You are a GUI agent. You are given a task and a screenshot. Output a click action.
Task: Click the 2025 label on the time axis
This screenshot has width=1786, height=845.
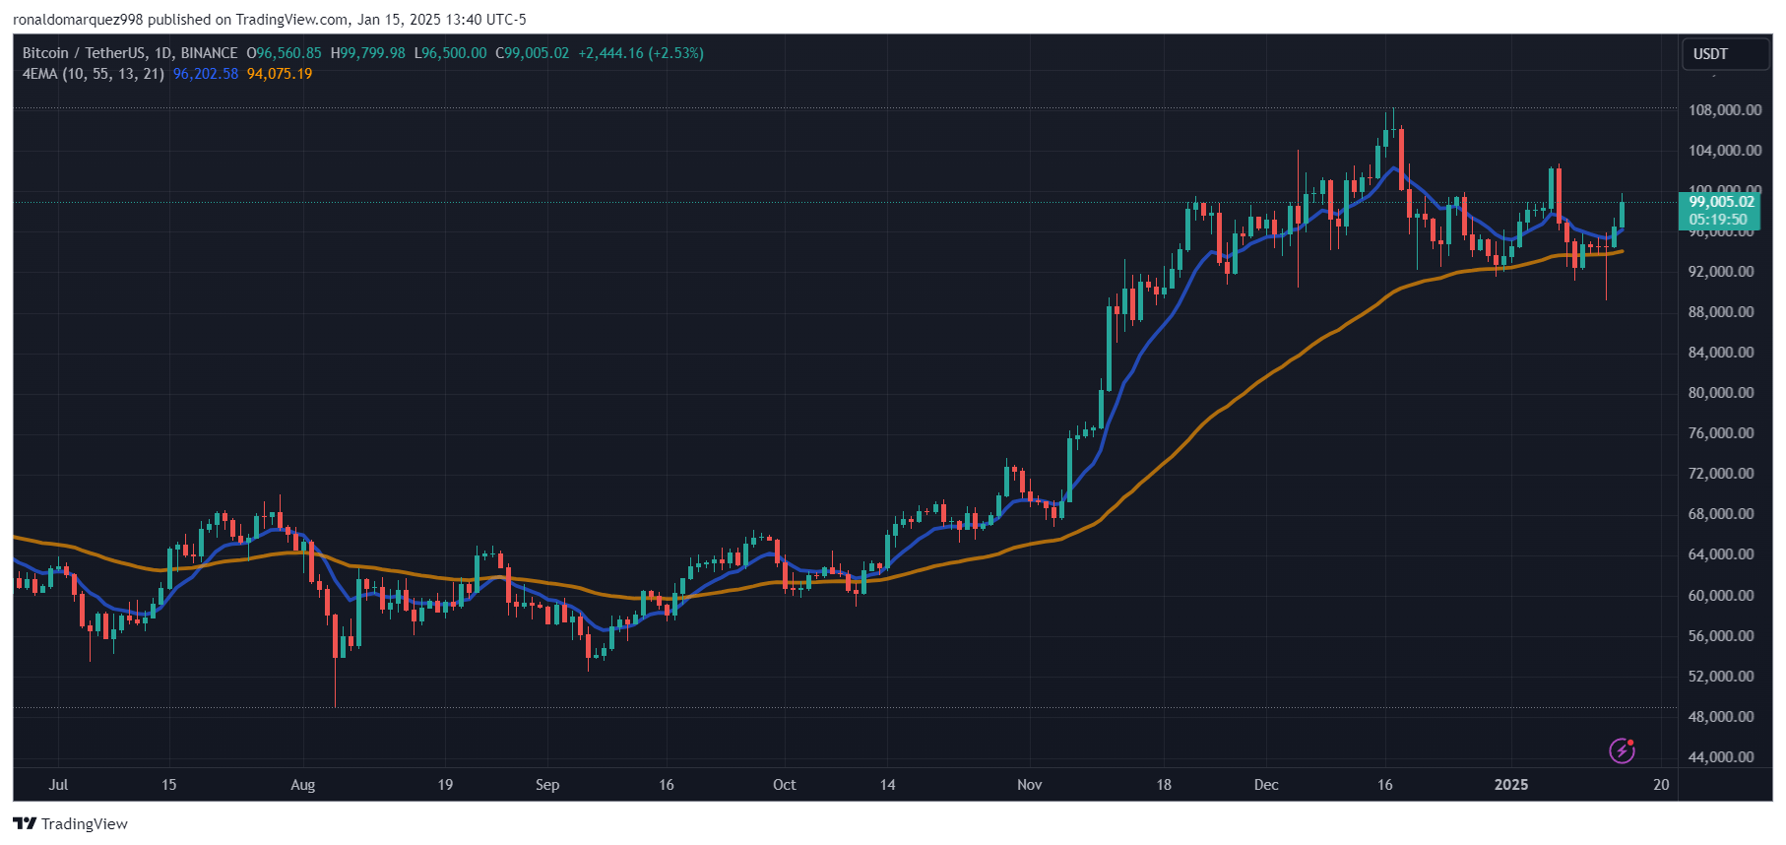coord(1511,785)
